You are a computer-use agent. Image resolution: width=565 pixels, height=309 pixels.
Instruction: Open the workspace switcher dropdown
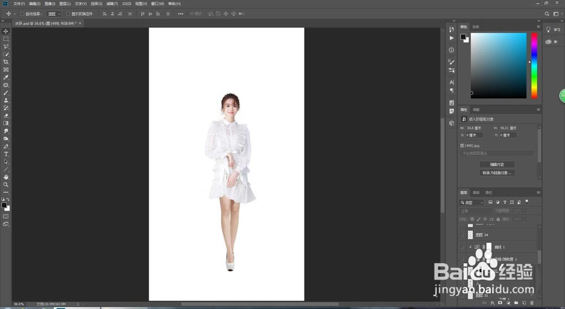558,14
